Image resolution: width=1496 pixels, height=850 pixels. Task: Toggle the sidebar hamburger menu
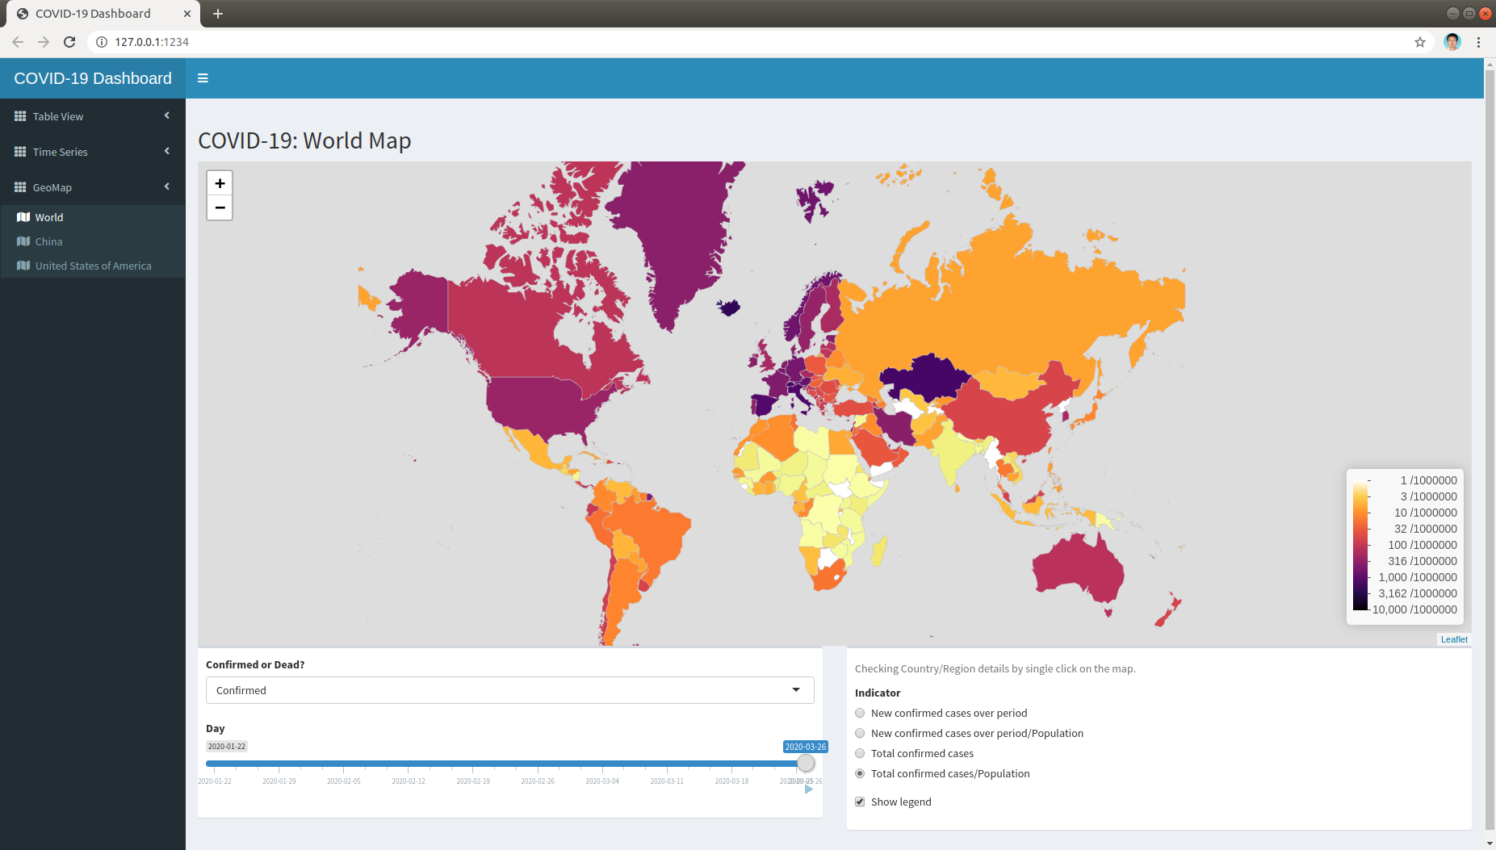pyautogui.click(x=203, y=78)
